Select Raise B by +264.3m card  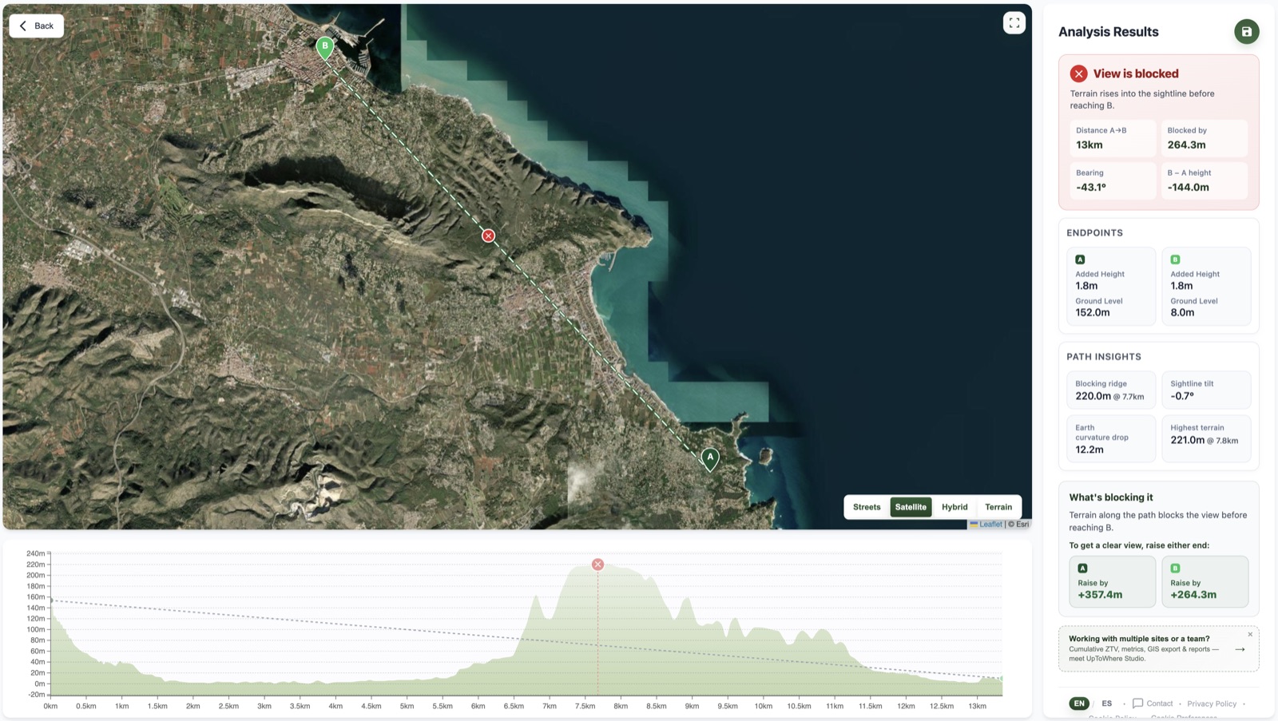coord(1205,581)
